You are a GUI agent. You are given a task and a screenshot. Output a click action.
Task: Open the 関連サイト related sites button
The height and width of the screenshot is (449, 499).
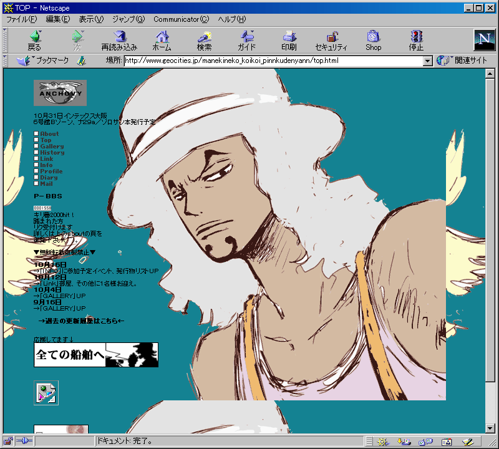462,60
